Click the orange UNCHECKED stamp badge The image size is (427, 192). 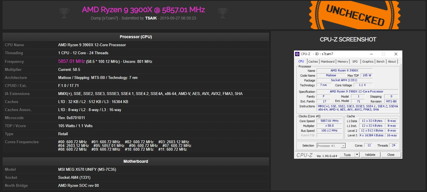[355, 14]
